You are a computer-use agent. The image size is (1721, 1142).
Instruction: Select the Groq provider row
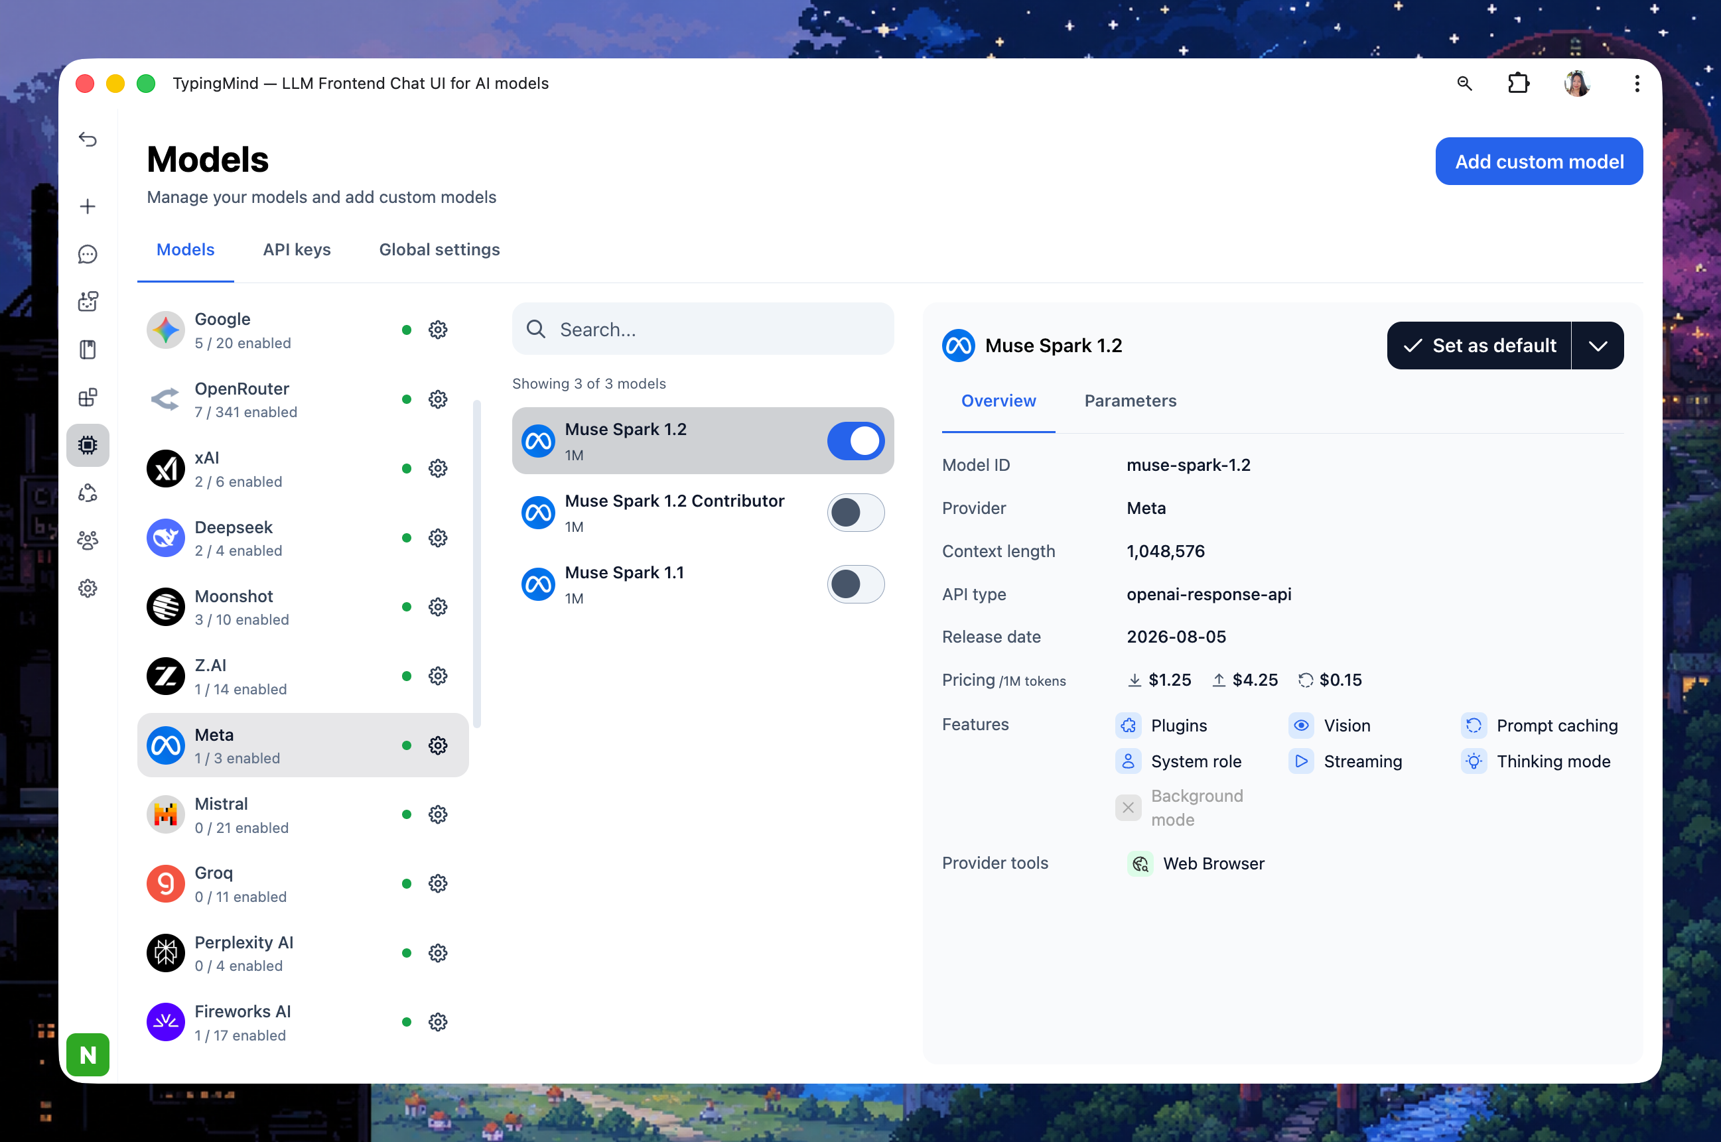pos(303,883)
